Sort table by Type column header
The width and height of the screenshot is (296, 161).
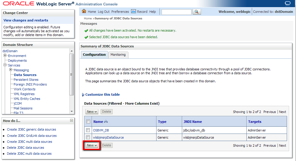click(x=162, y=122)
